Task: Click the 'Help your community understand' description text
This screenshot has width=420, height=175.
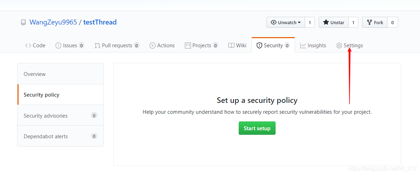Action: (257, 112)
